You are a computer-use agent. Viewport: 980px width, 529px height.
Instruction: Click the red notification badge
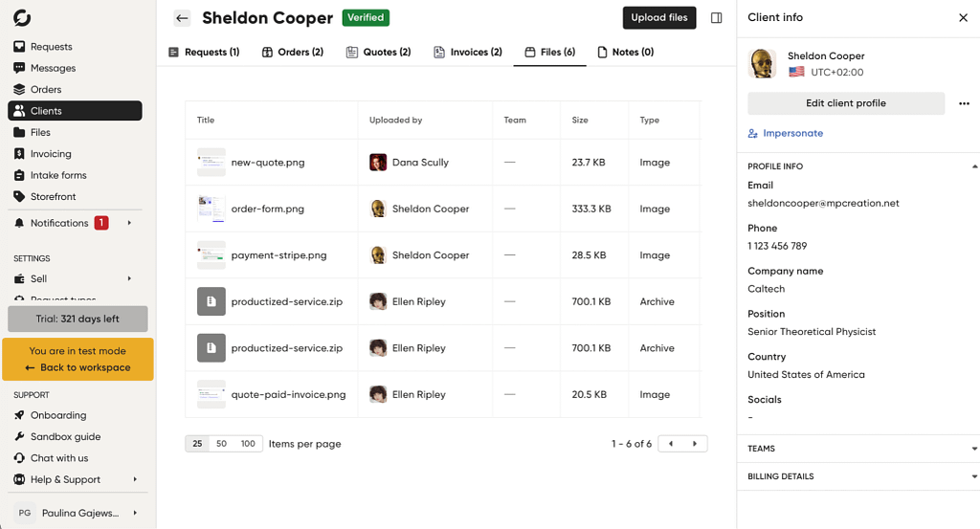pyautogui.click(x=101, y=222)
